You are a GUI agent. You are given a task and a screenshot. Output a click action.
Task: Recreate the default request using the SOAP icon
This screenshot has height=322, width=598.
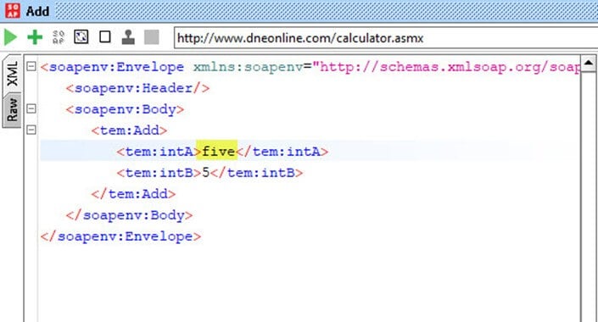pos(59,37)
